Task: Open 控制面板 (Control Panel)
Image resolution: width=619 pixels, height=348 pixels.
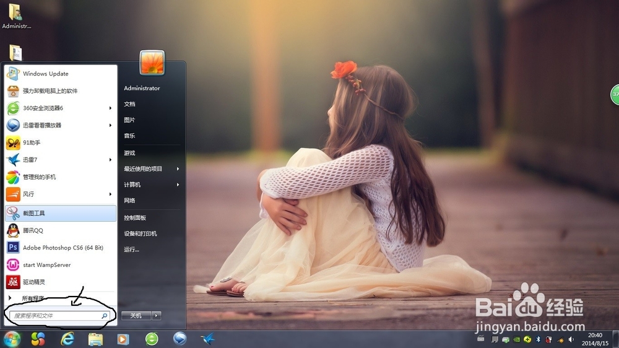Action: [x=135, y=217]
